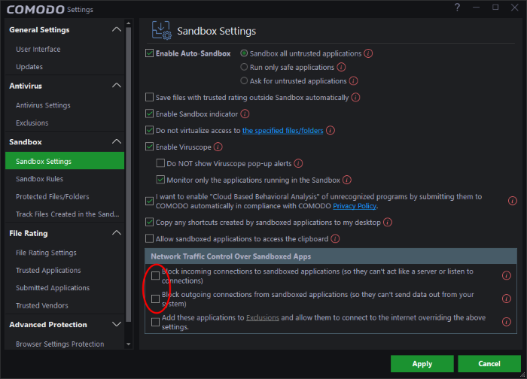This screenshot has height=379, width=527.
Task: Toggle Enable Sandbox indicator checkbox
Action: [x=150, y=114]
